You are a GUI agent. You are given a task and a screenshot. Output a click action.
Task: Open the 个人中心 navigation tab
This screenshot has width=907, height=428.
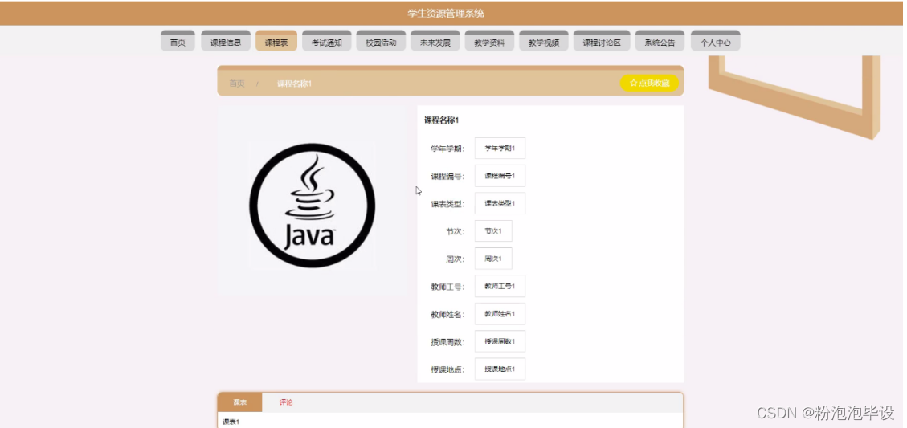[716, 41]
